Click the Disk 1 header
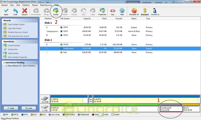This screenshot has height=120, width=201. pyautogui.click(x=48, y=23)
